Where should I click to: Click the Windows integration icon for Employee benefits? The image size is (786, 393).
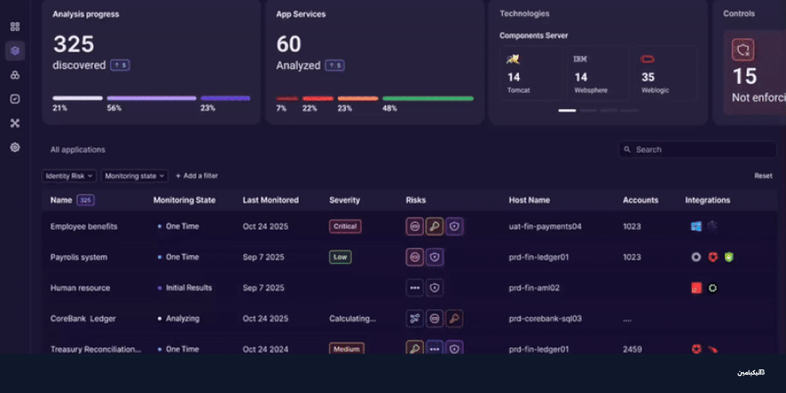696,226
